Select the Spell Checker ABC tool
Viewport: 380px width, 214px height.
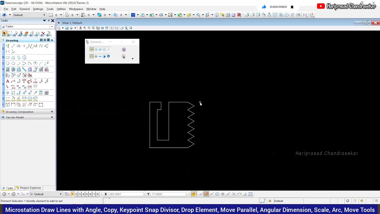(x=24, y=81)
